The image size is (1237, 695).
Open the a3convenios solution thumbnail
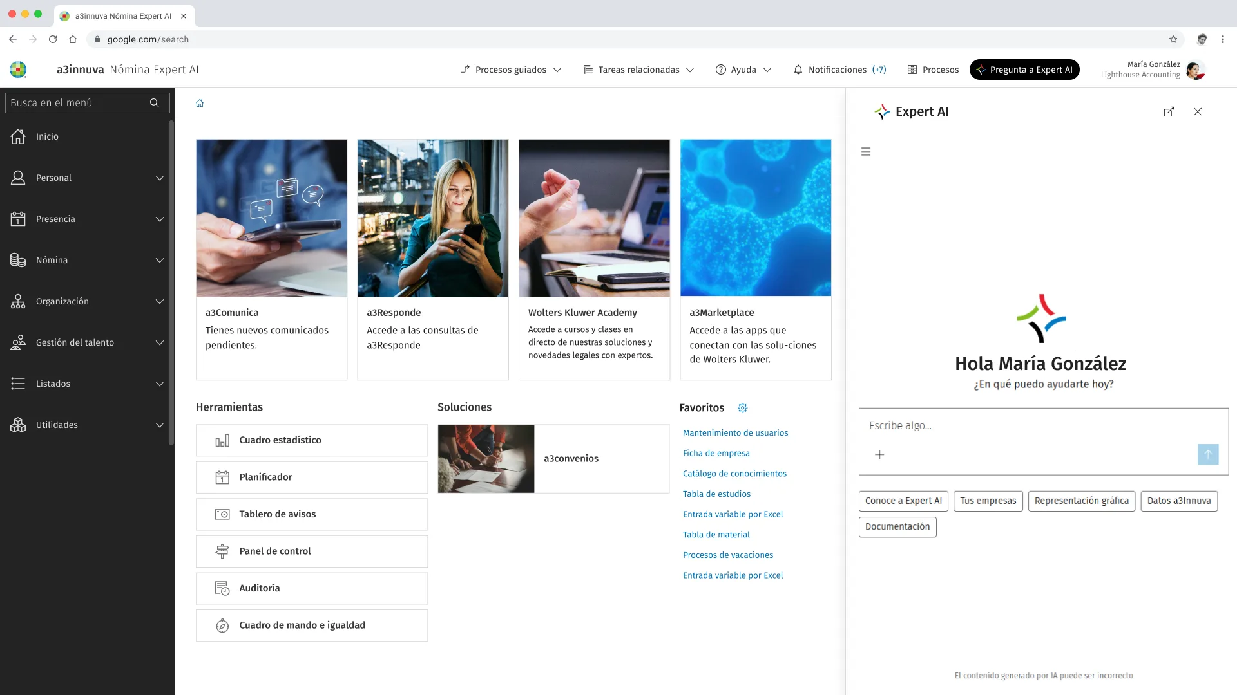[486, 459]
